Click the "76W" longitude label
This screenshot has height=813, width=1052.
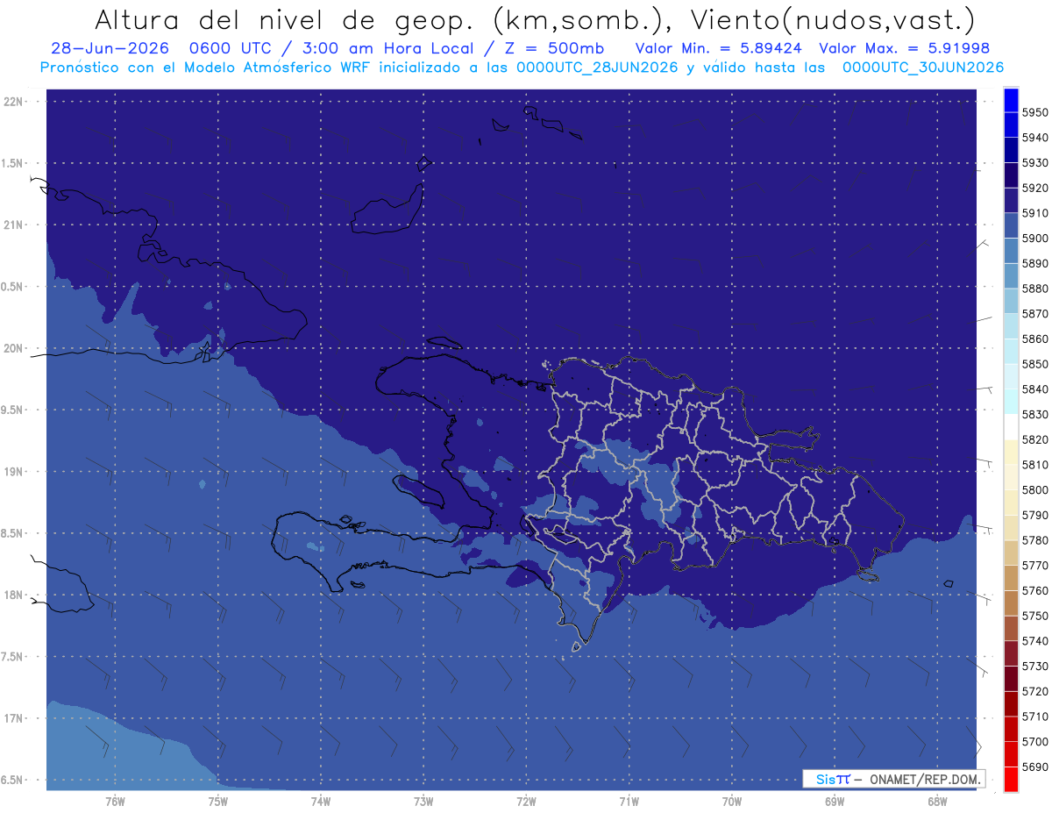point(115,801)
